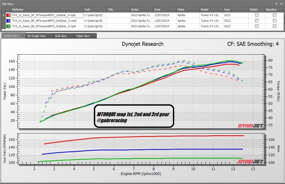Enable Baseline checkbox for 2ndGear run
The height and width of the screenshot is (184, 285).
point(274,21)
